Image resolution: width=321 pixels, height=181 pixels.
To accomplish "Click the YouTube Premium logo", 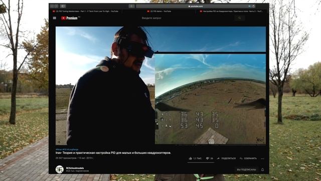I will coord(70,18).
